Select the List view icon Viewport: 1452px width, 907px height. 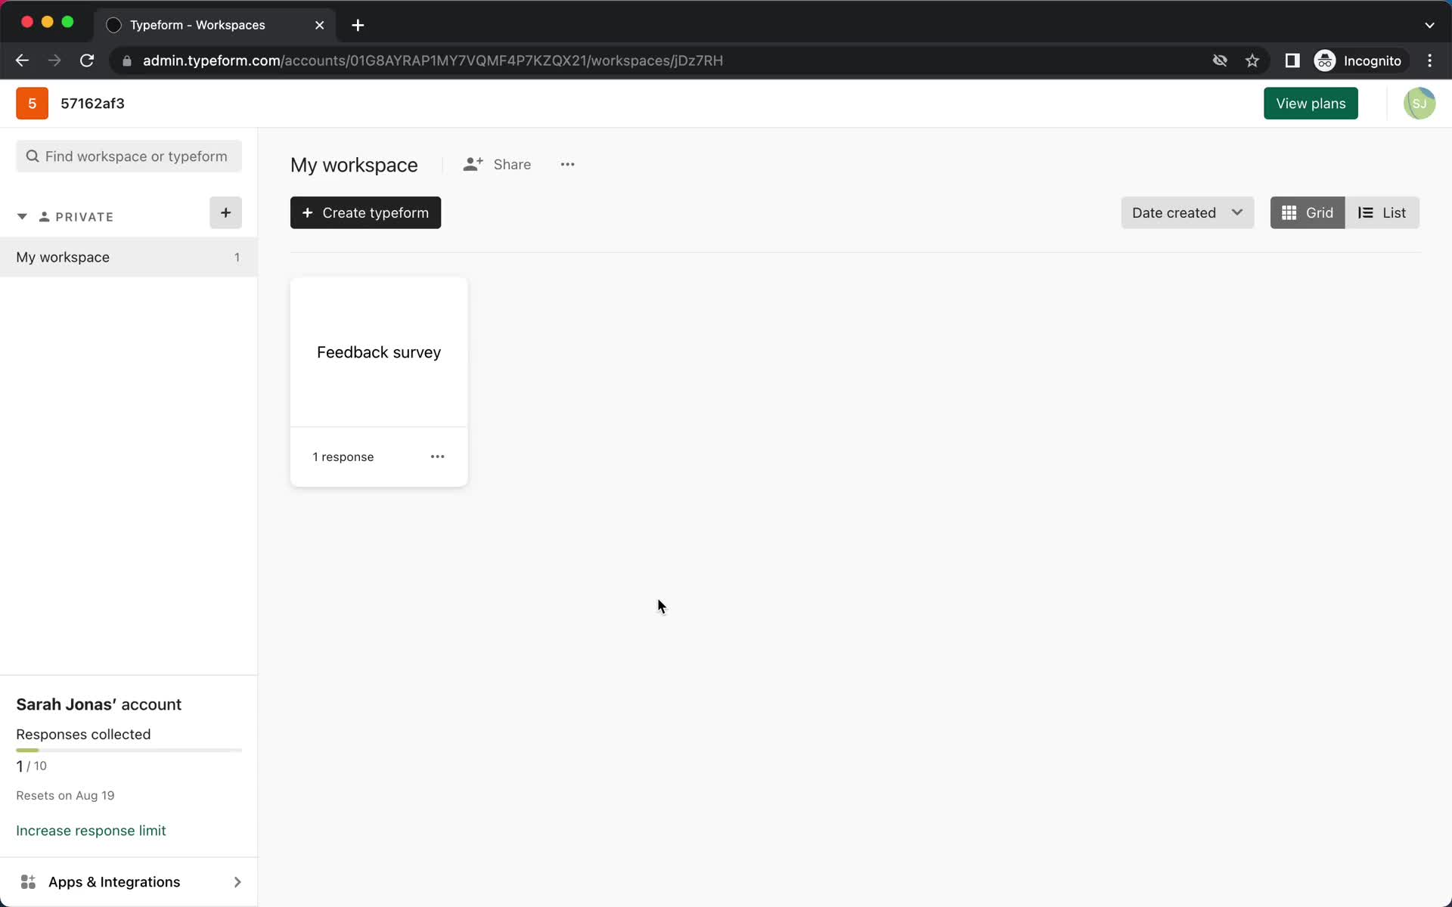1382,212
